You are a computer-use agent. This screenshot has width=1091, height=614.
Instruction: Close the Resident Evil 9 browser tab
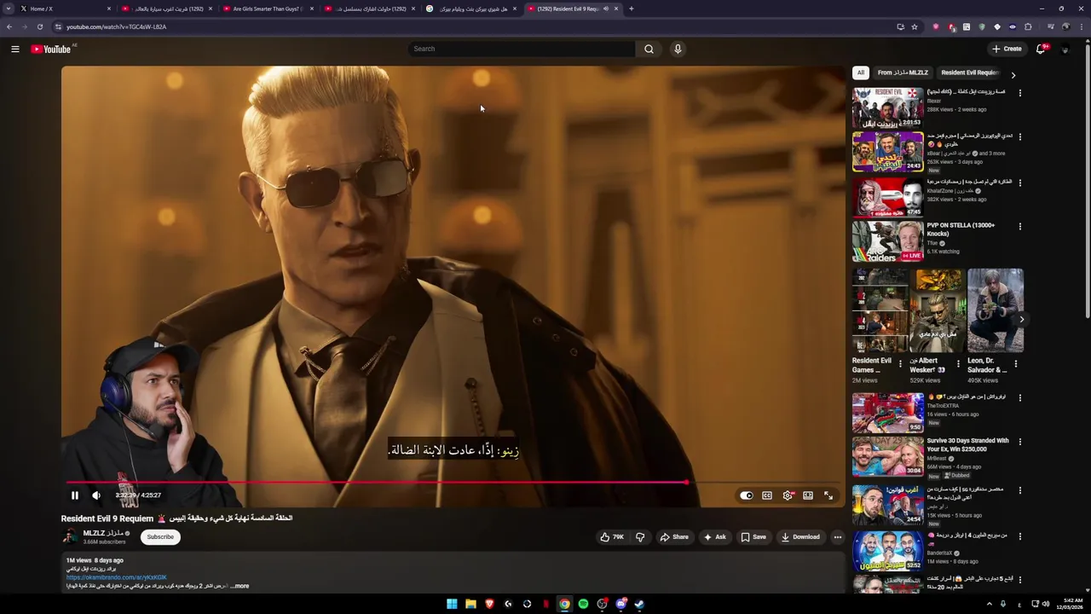click(616, 9)
